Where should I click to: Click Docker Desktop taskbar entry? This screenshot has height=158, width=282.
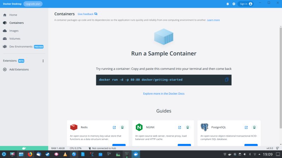tap(136, 154)
